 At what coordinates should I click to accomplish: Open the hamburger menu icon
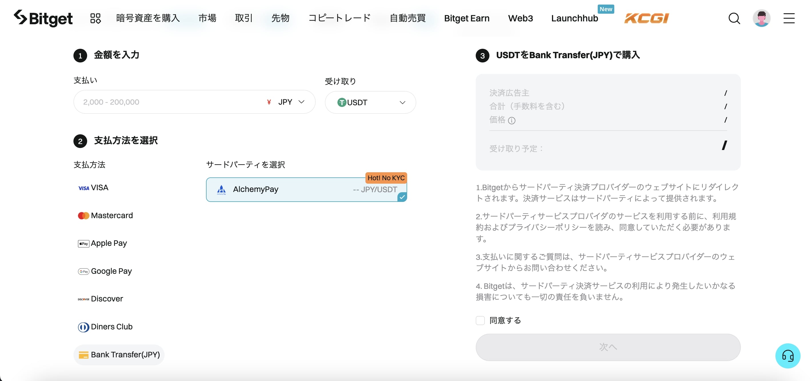[789, 18]
